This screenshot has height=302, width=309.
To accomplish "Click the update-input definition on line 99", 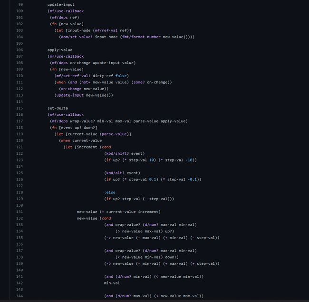I will click(61, 4).
